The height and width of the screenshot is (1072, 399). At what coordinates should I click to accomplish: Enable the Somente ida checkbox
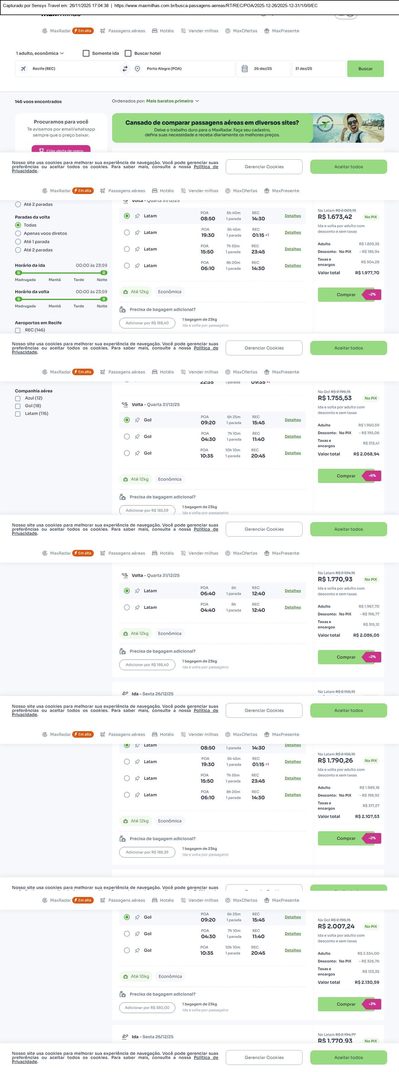(x=86, y=53)
